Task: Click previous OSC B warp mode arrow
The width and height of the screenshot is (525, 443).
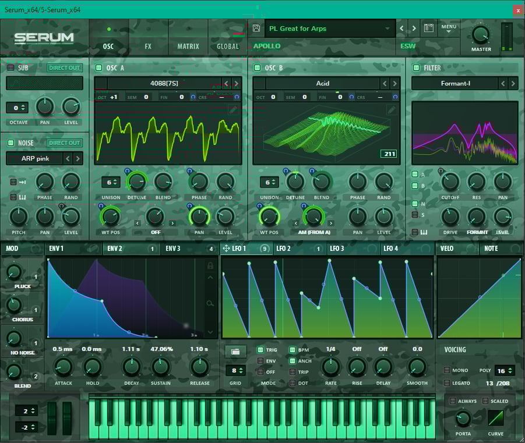Action: point(295,223)
